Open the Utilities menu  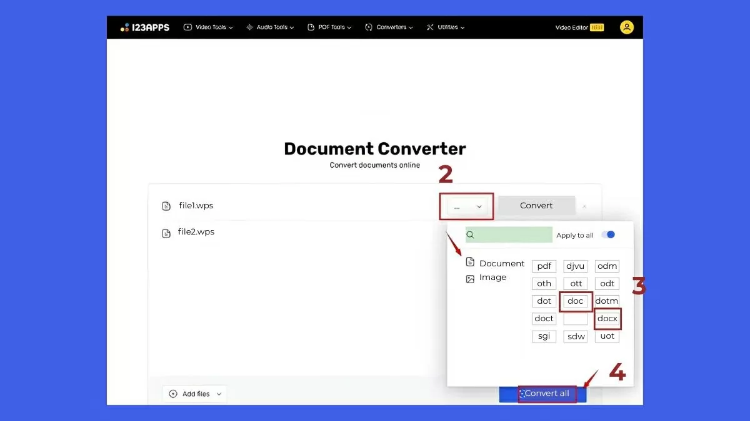(446, 27)
